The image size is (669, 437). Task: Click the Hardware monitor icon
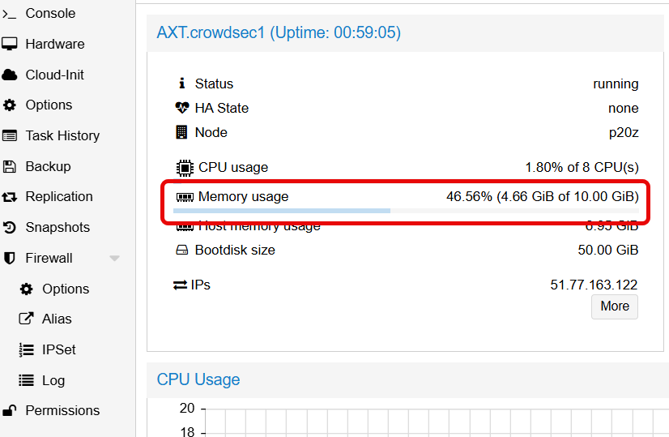(10, 44)
